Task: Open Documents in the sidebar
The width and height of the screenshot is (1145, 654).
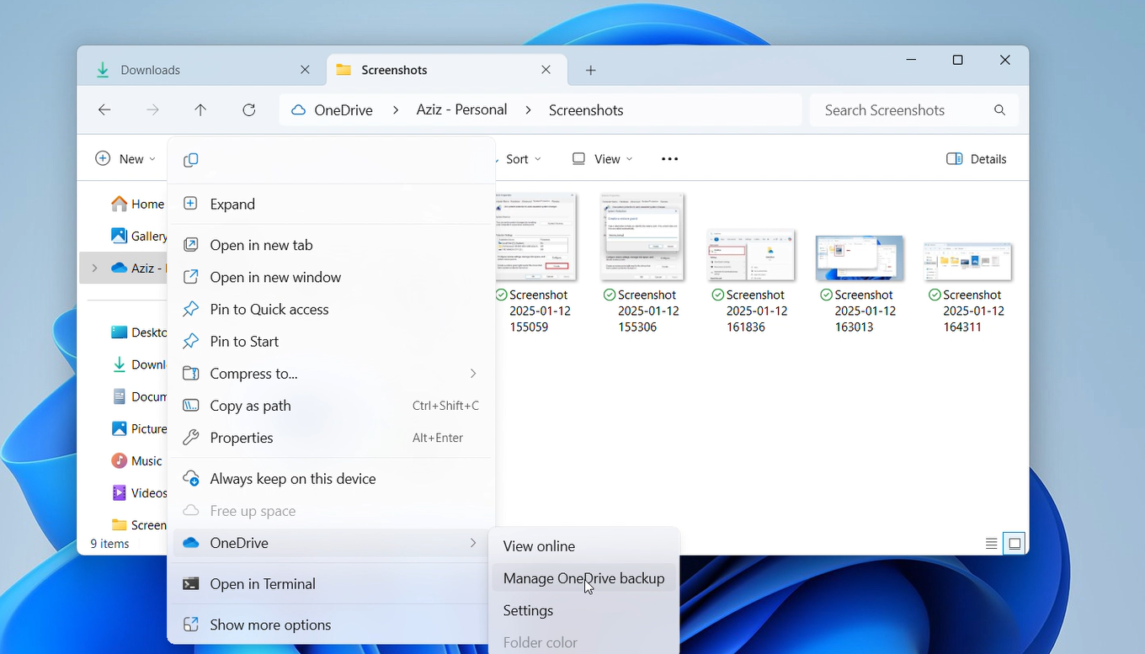Action: (x=139, y=396)
